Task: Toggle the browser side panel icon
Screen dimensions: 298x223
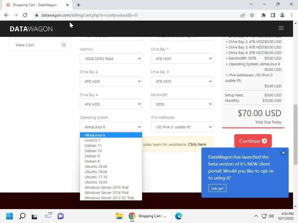Action: [273, 15]
